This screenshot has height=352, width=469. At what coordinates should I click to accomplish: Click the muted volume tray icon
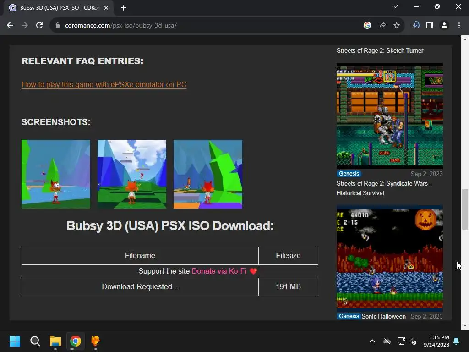click(414, 341)
